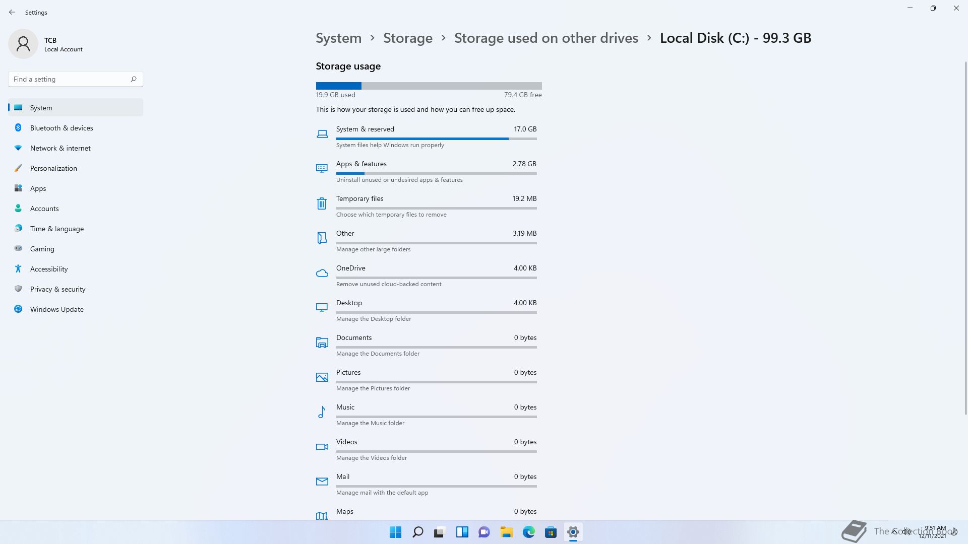Click the Find a setting search box
This screenshot has width=968, height=544.
click(71, 79)
